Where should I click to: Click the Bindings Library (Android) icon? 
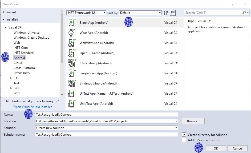tap(72, 83)
